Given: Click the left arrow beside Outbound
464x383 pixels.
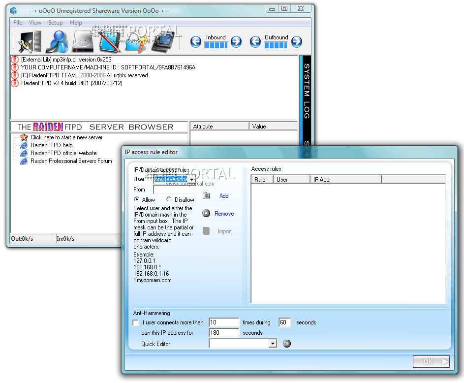Looking at the screenshot, I should 255,42.
